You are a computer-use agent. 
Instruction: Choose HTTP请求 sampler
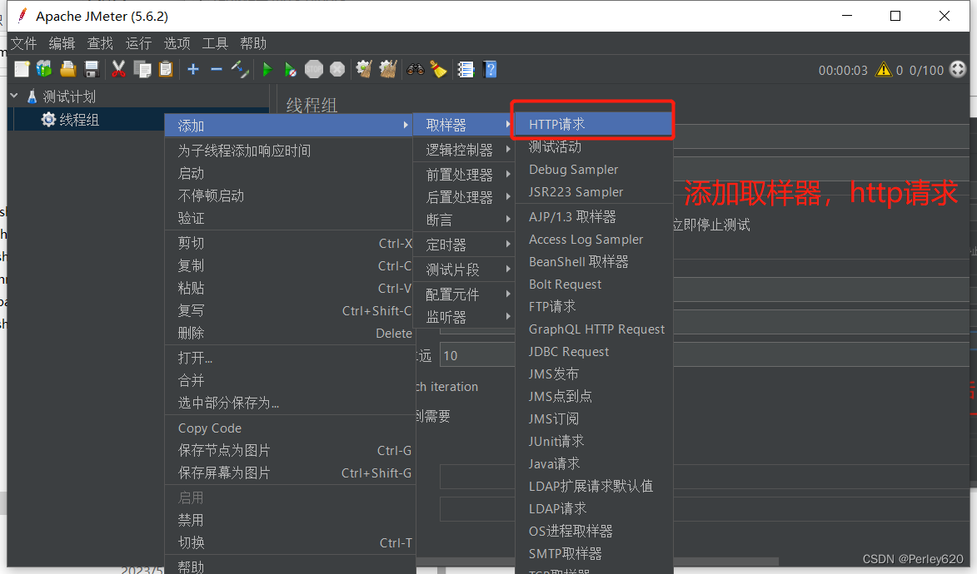[595, 124]
